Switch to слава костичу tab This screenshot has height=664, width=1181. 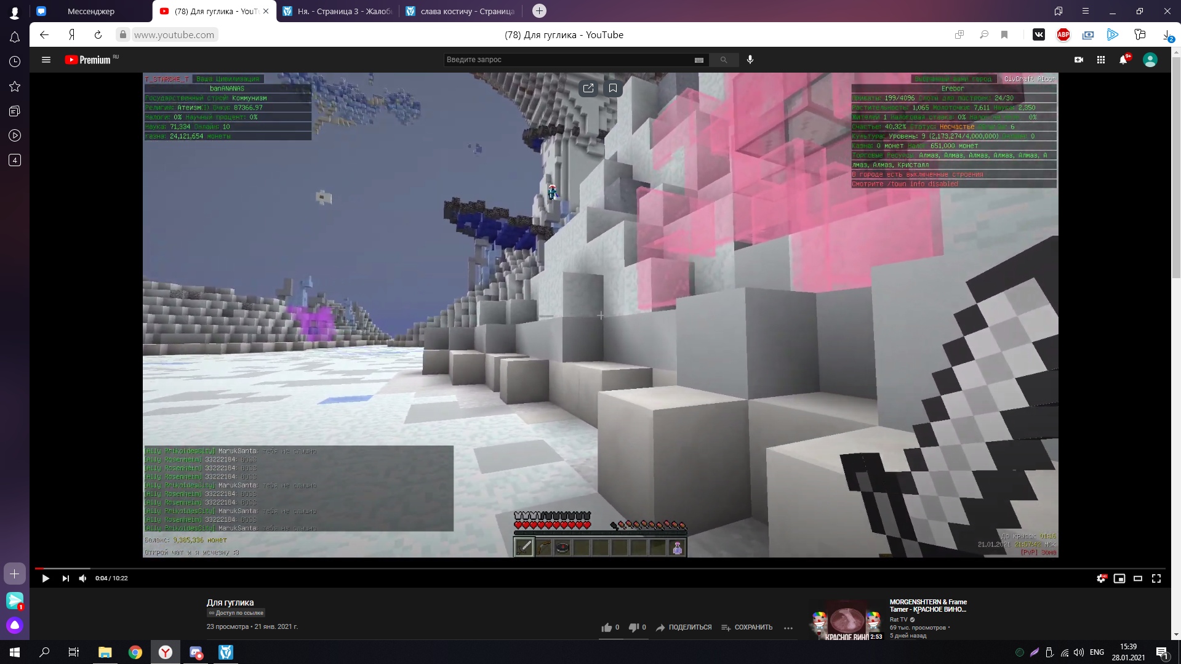point(461,11)
